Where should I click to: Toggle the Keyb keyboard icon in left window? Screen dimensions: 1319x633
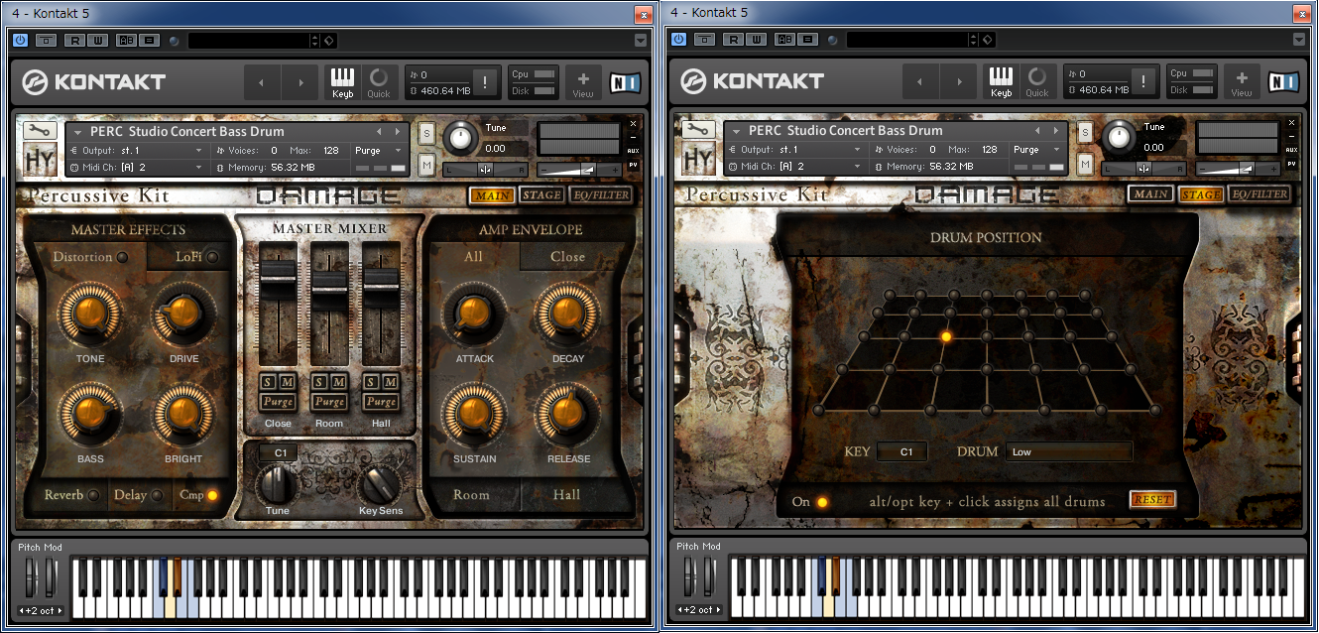point(342,82)
